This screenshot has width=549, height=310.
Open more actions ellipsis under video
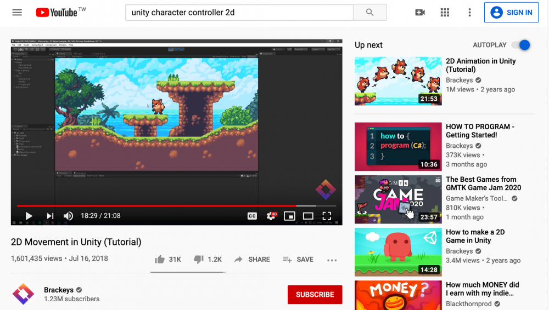point(332,260)
